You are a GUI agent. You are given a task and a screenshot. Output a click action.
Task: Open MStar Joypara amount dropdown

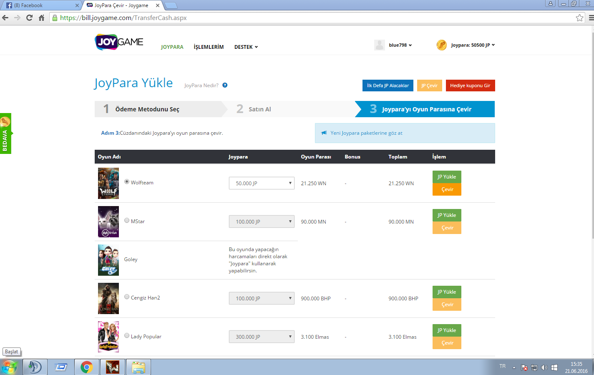262,221
